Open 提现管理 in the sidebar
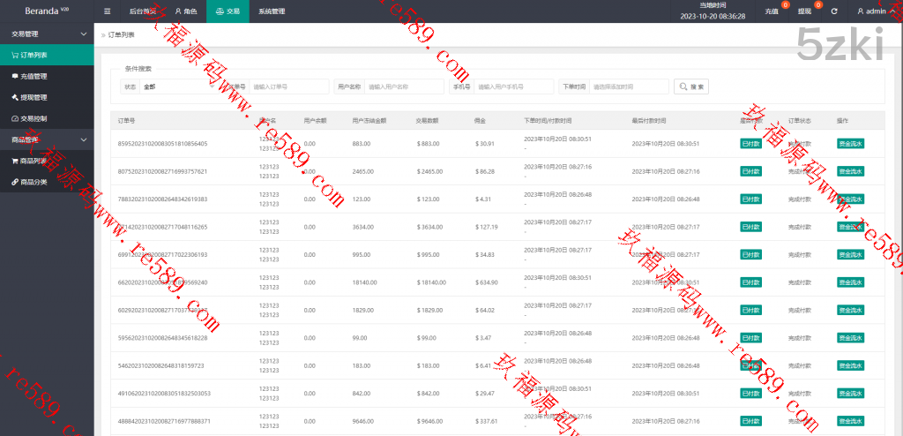This screenshot has height=436, width=903. 34,97
